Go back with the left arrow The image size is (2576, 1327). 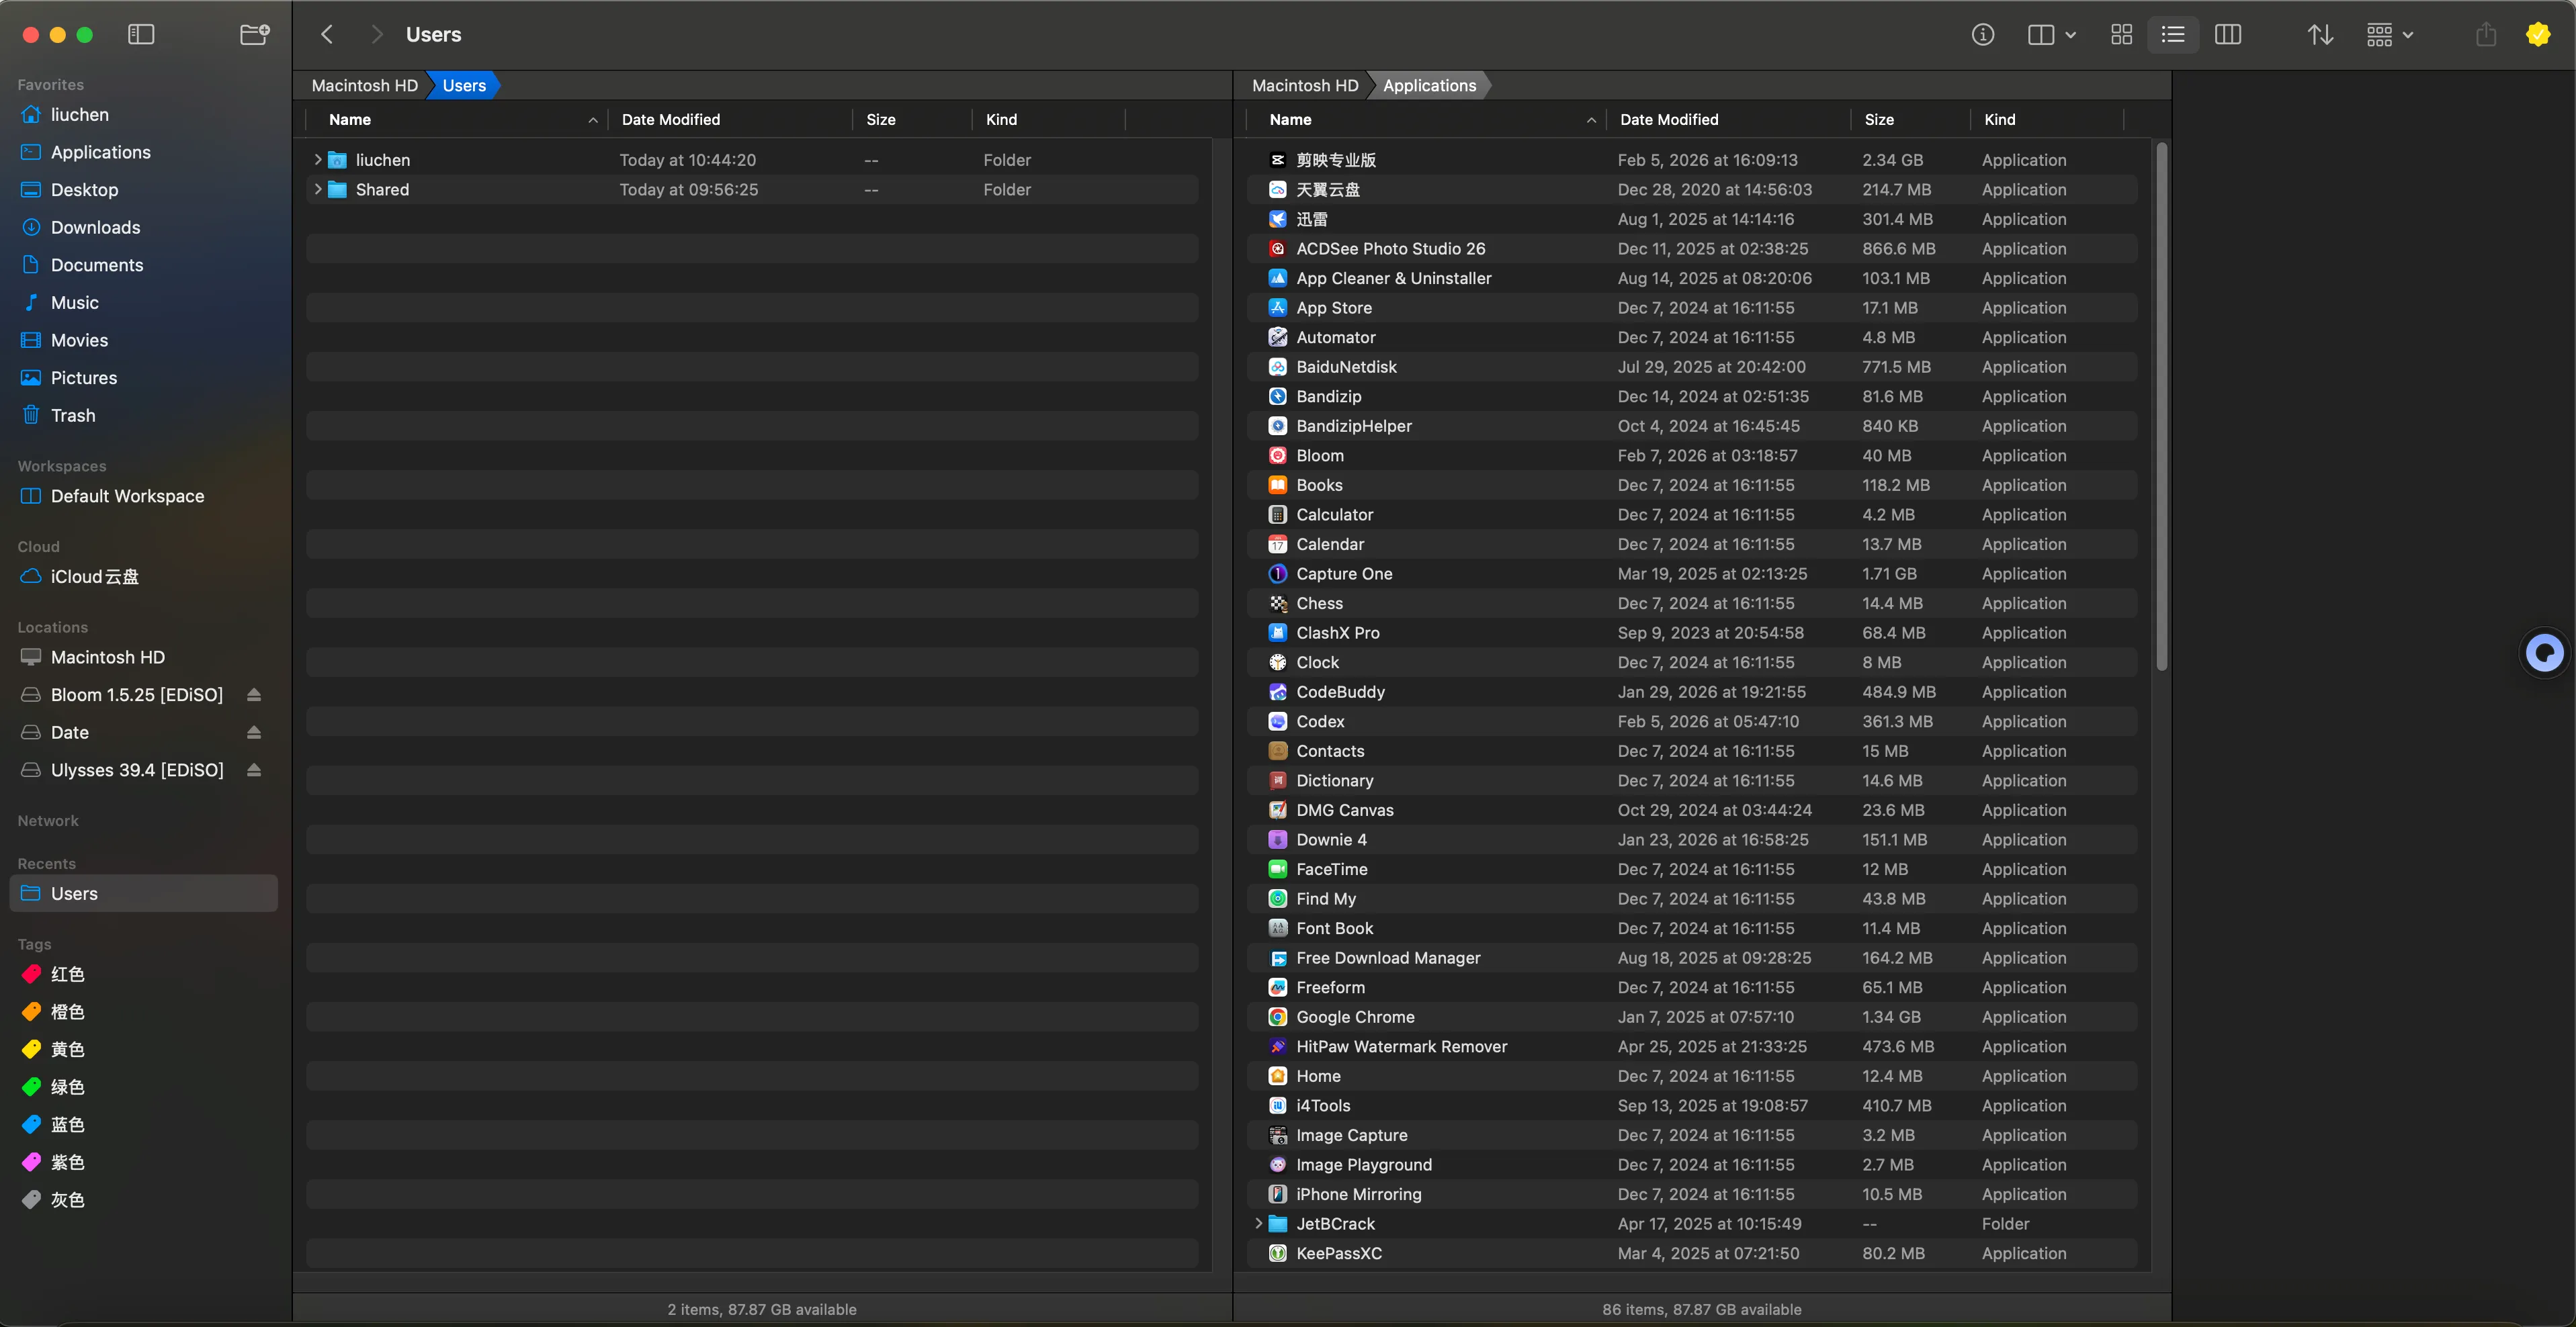click(327, 35)
